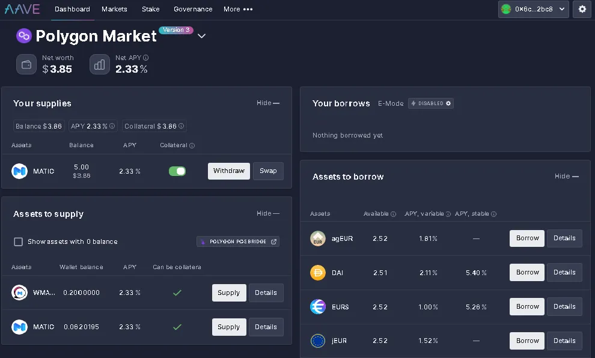Viewport: 595px width, 358px height.
Task: Open Details for WMATIC supply row
Action: [266, 293]
